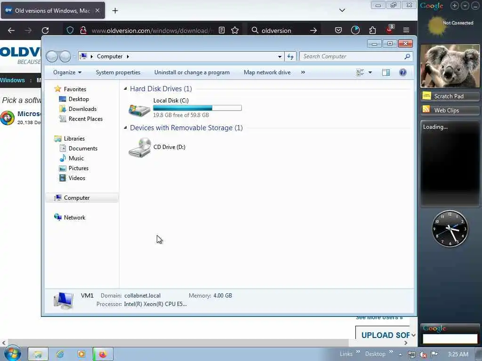This screenshot has width=482, height=361.
Task: Click Local Disk C: usage bar
Action: 197,108
